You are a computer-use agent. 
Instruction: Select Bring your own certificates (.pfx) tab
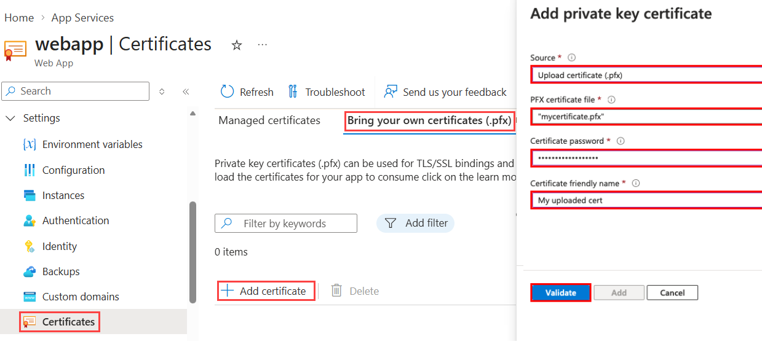[429, 120]
